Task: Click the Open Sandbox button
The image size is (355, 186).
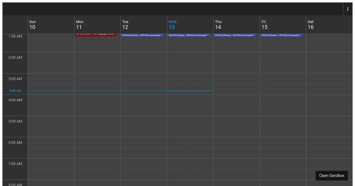Action: [332, 175]
